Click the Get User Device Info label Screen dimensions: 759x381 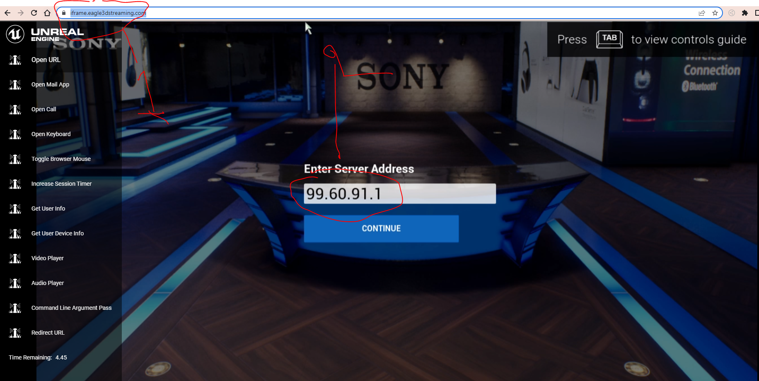(58, 233)
